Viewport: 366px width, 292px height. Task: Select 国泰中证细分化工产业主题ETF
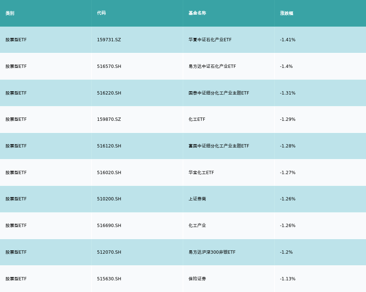[219, 93]
